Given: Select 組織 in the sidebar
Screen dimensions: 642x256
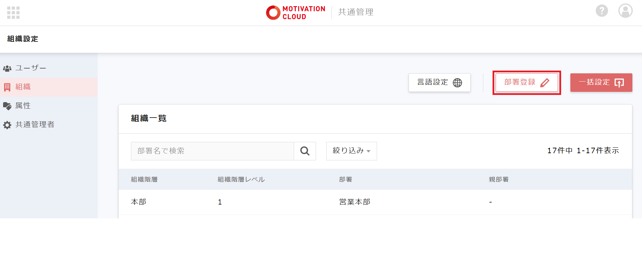Looking at the screenshot, I should 23,87.
